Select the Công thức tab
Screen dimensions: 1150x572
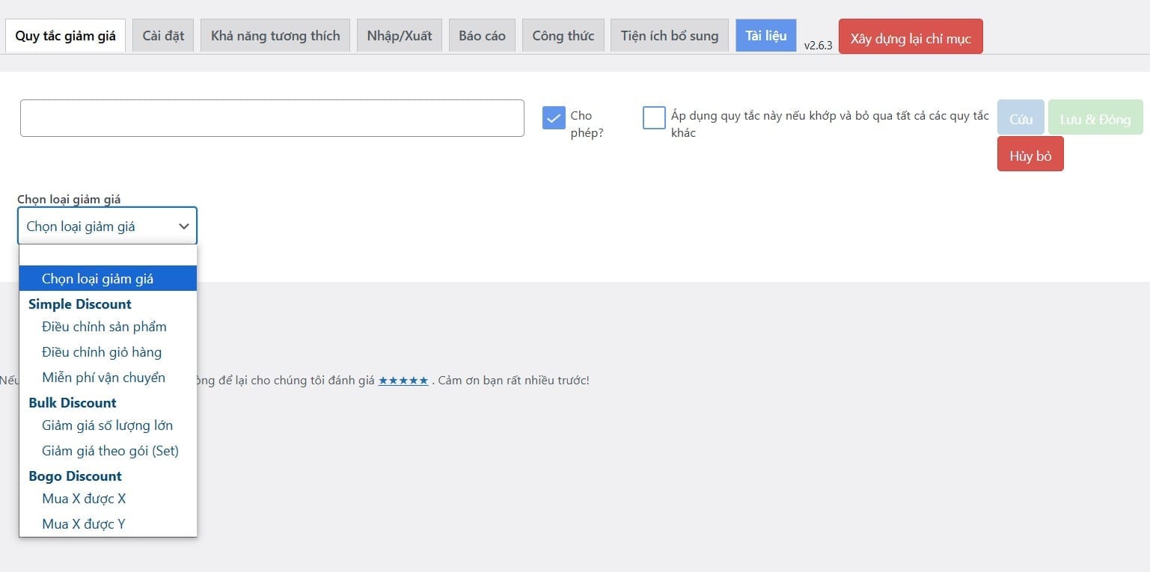point(563,36)
